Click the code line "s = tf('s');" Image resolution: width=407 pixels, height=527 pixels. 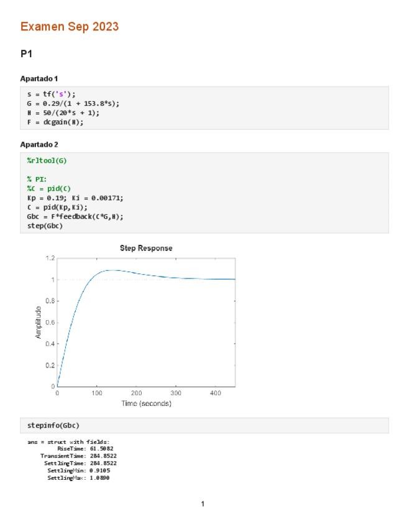(x=51, y=94)
